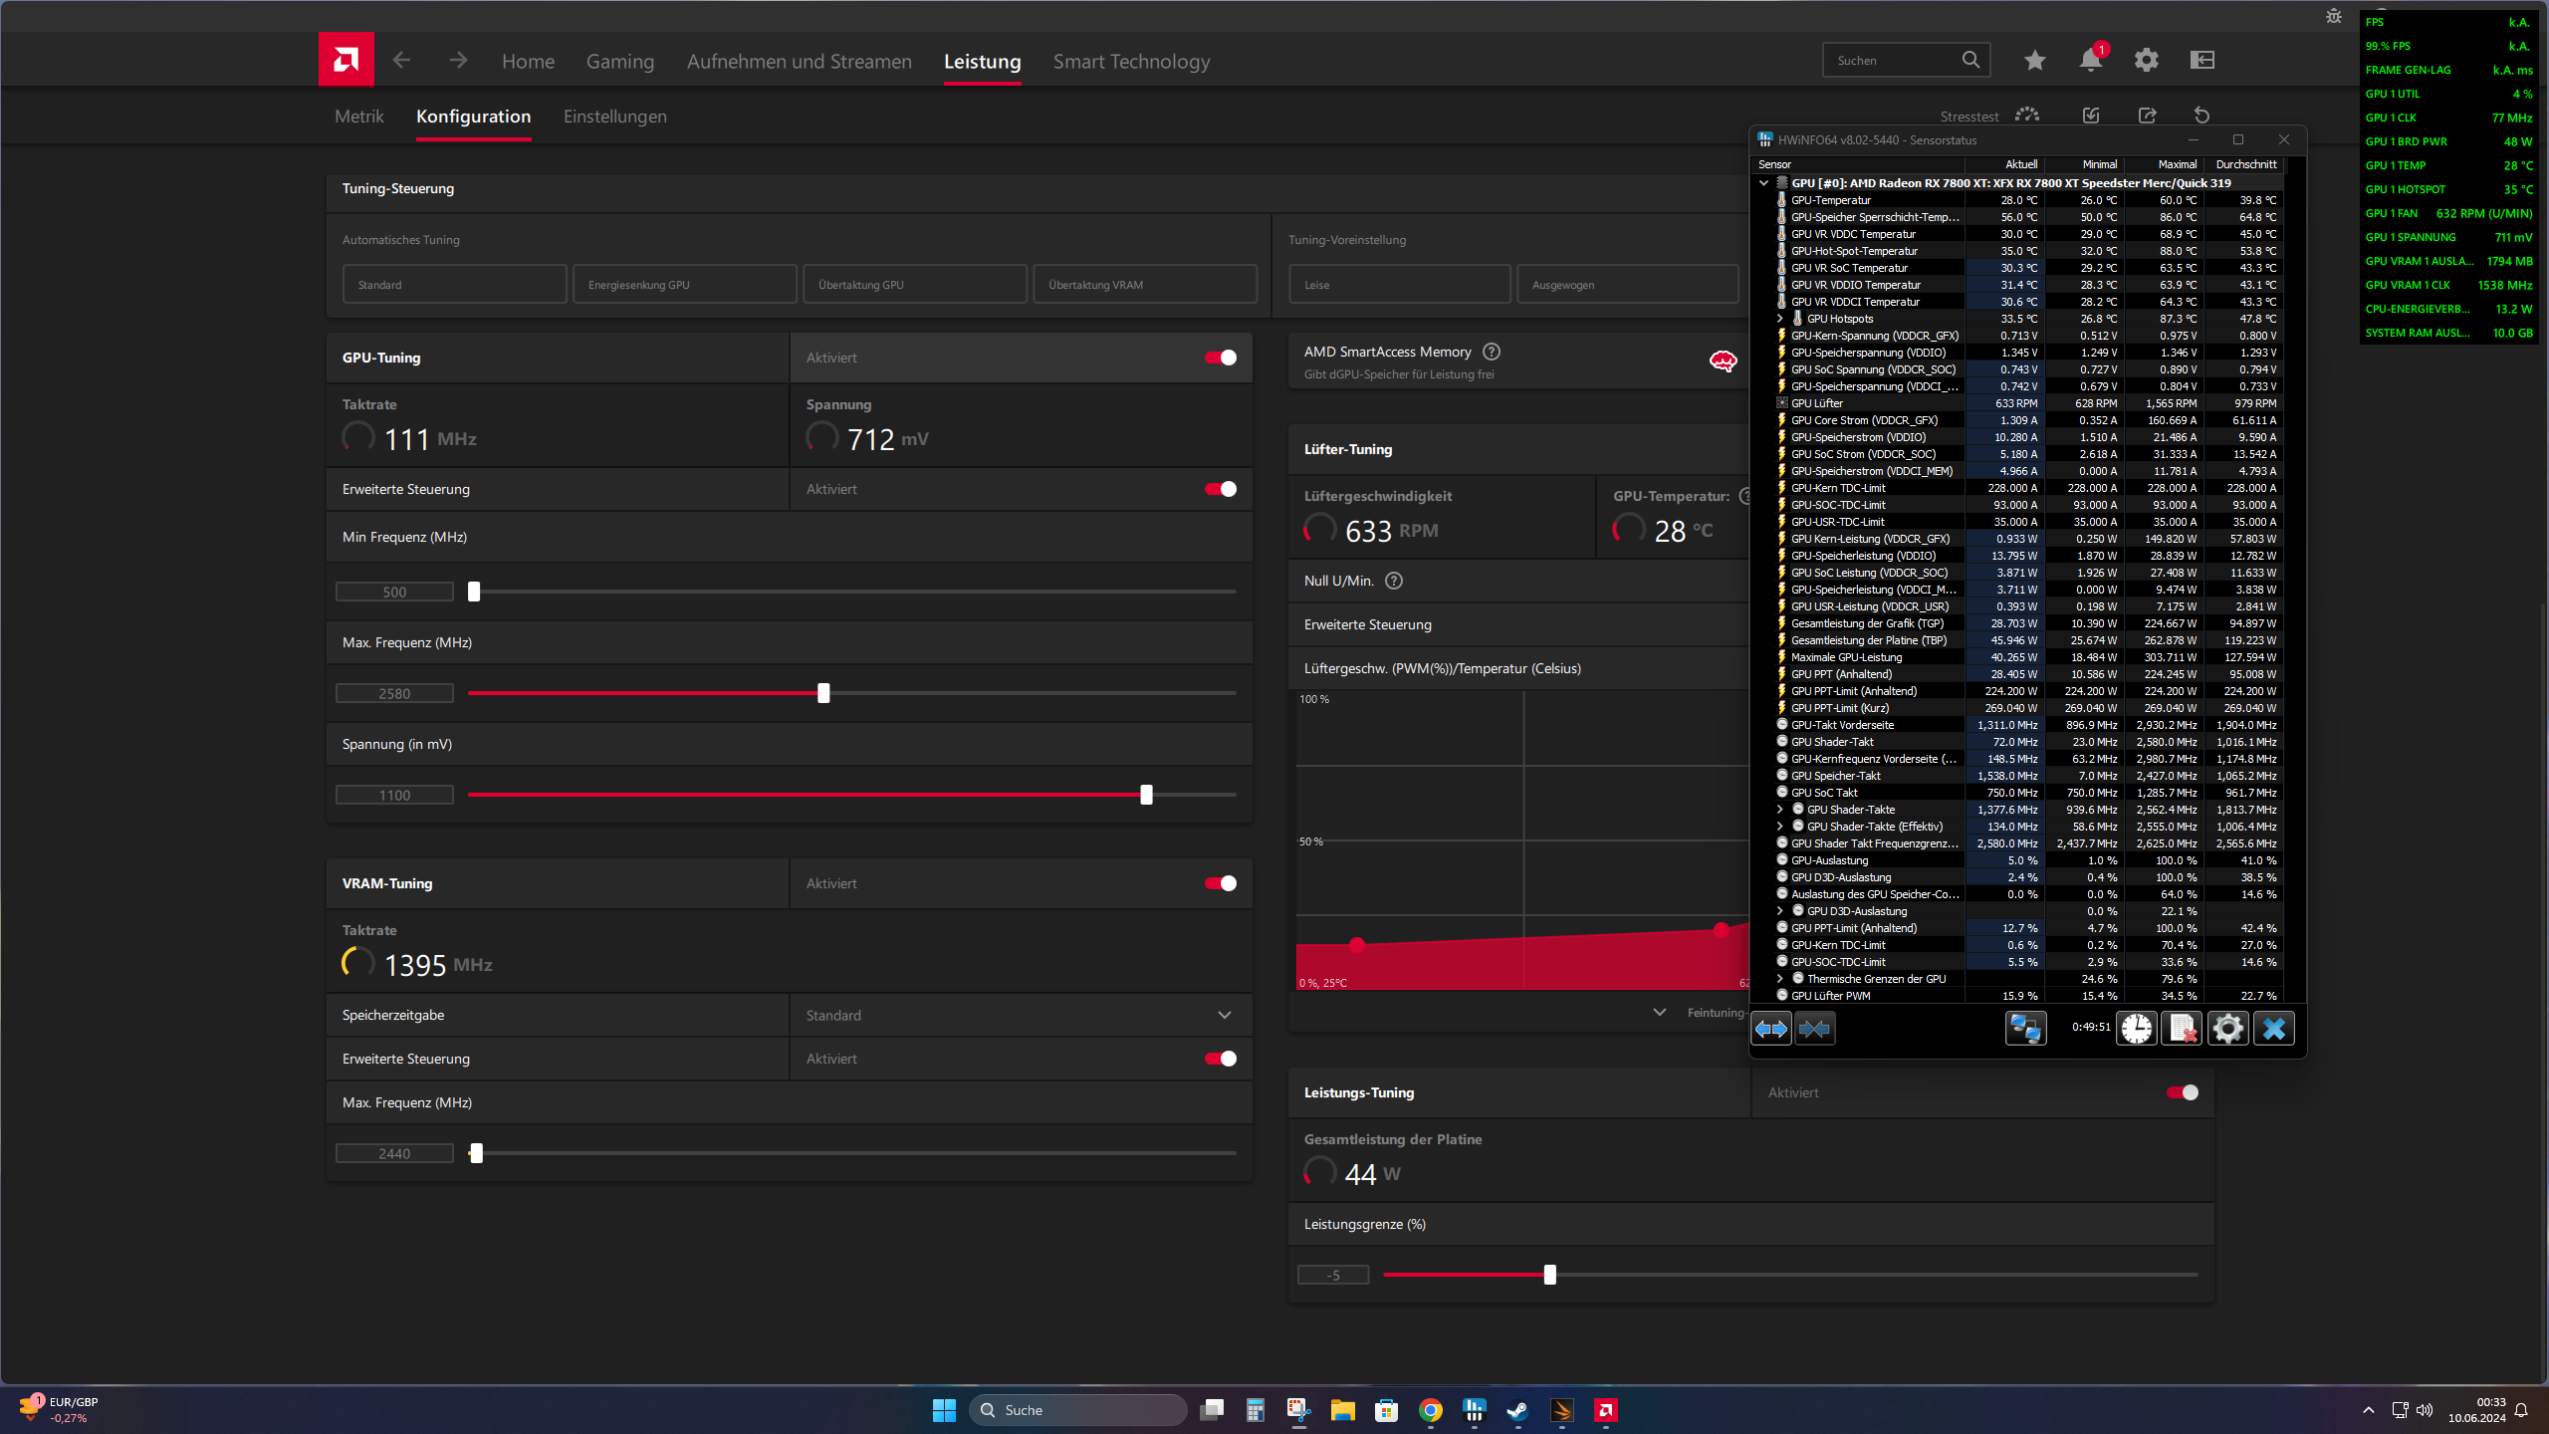
Task: Open the favorites star icon
Action: click(x=2034, y=61)
